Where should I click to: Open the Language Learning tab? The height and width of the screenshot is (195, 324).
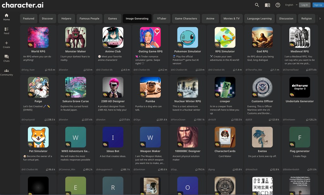[x=259, y=19]
